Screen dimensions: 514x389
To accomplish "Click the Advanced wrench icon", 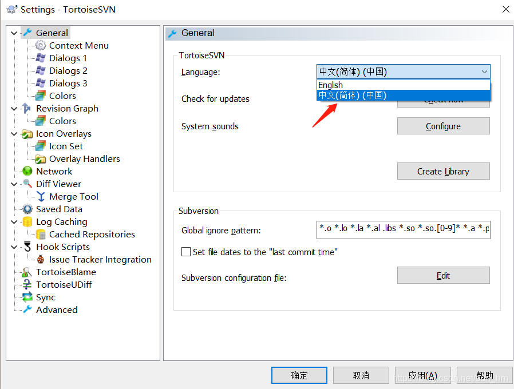I will [27, 309].
